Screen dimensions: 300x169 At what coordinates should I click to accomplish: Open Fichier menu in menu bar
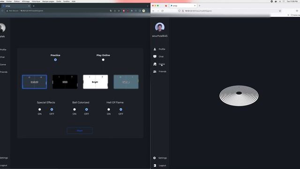9,1
